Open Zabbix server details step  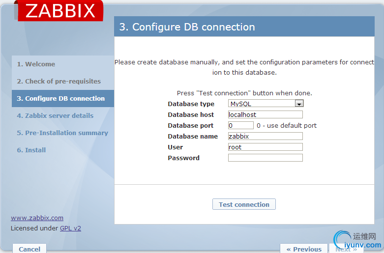pyautogui.click(x=55, y=115)
